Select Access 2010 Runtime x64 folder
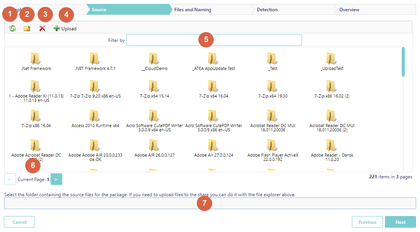The image size is (420, 232). pos(95,116)
